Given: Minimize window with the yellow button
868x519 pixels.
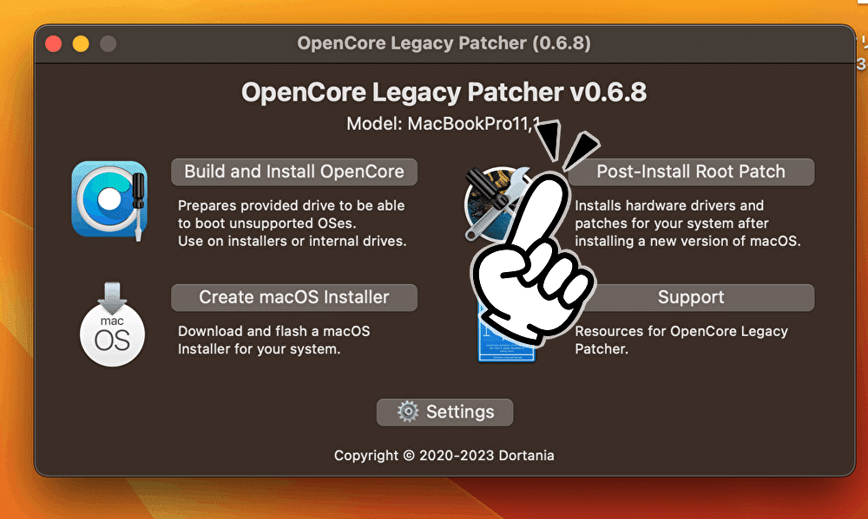Looking at the screenshot, I should [x=81, y=43].
